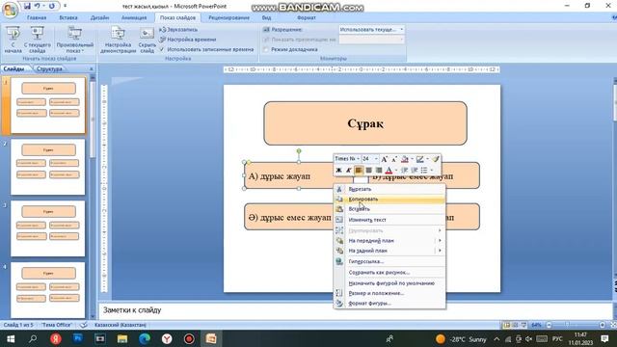Grow font size in mini toolbar

tap(385, 159)
